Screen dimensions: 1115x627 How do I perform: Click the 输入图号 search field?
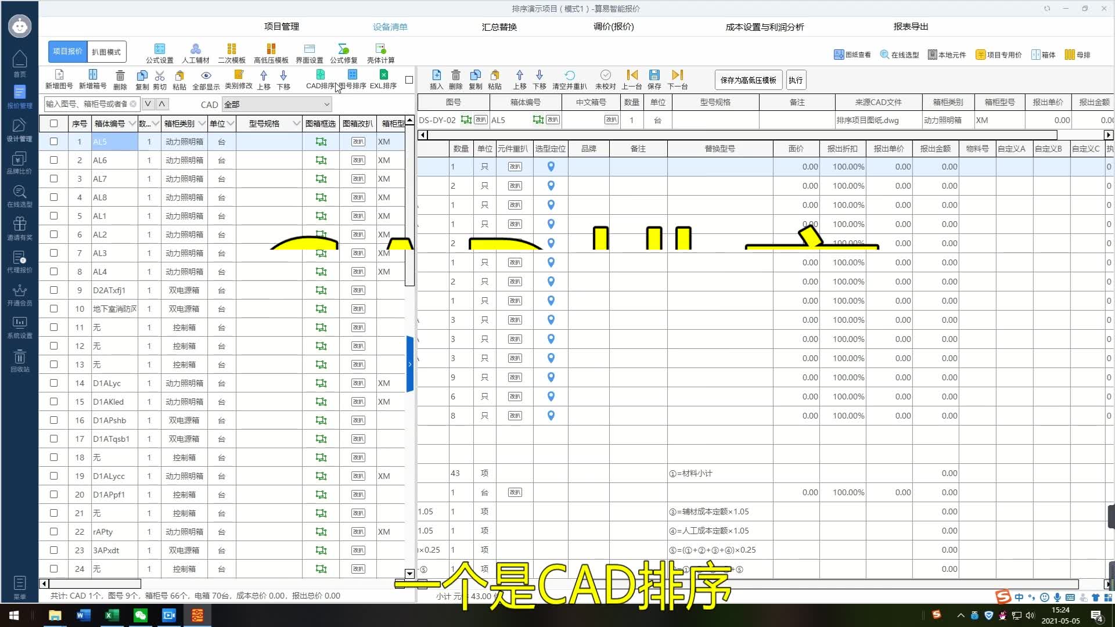tap(87, 104)
